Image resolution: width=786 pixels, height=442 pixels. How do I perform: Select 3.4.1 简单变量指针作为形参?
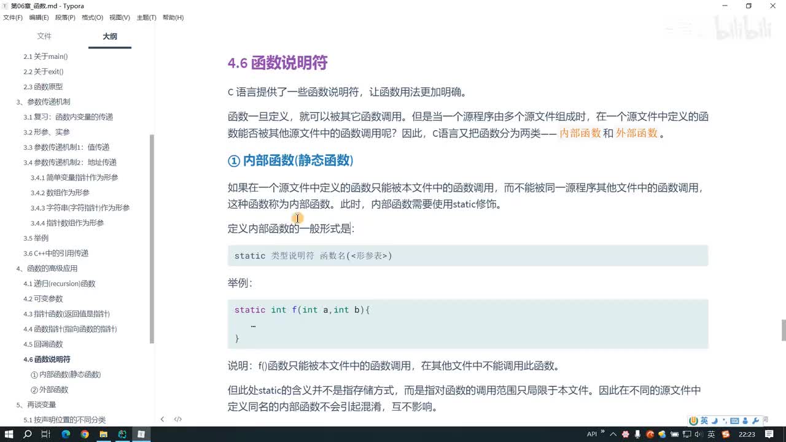point(74,177)
